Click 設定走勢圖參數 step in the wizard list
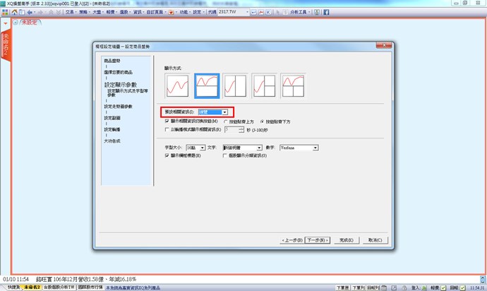487x291 pixels. point(118,106)
